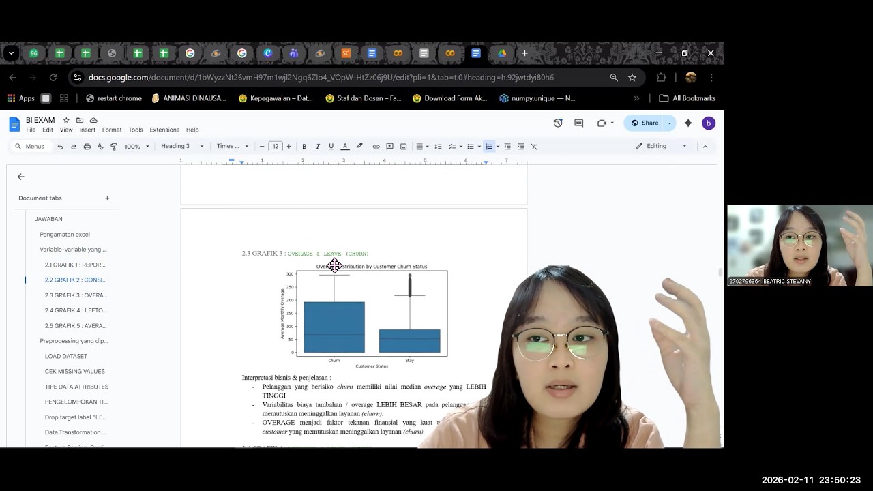
Task: Increase indent of the paragraph
Action: [520, 147]
